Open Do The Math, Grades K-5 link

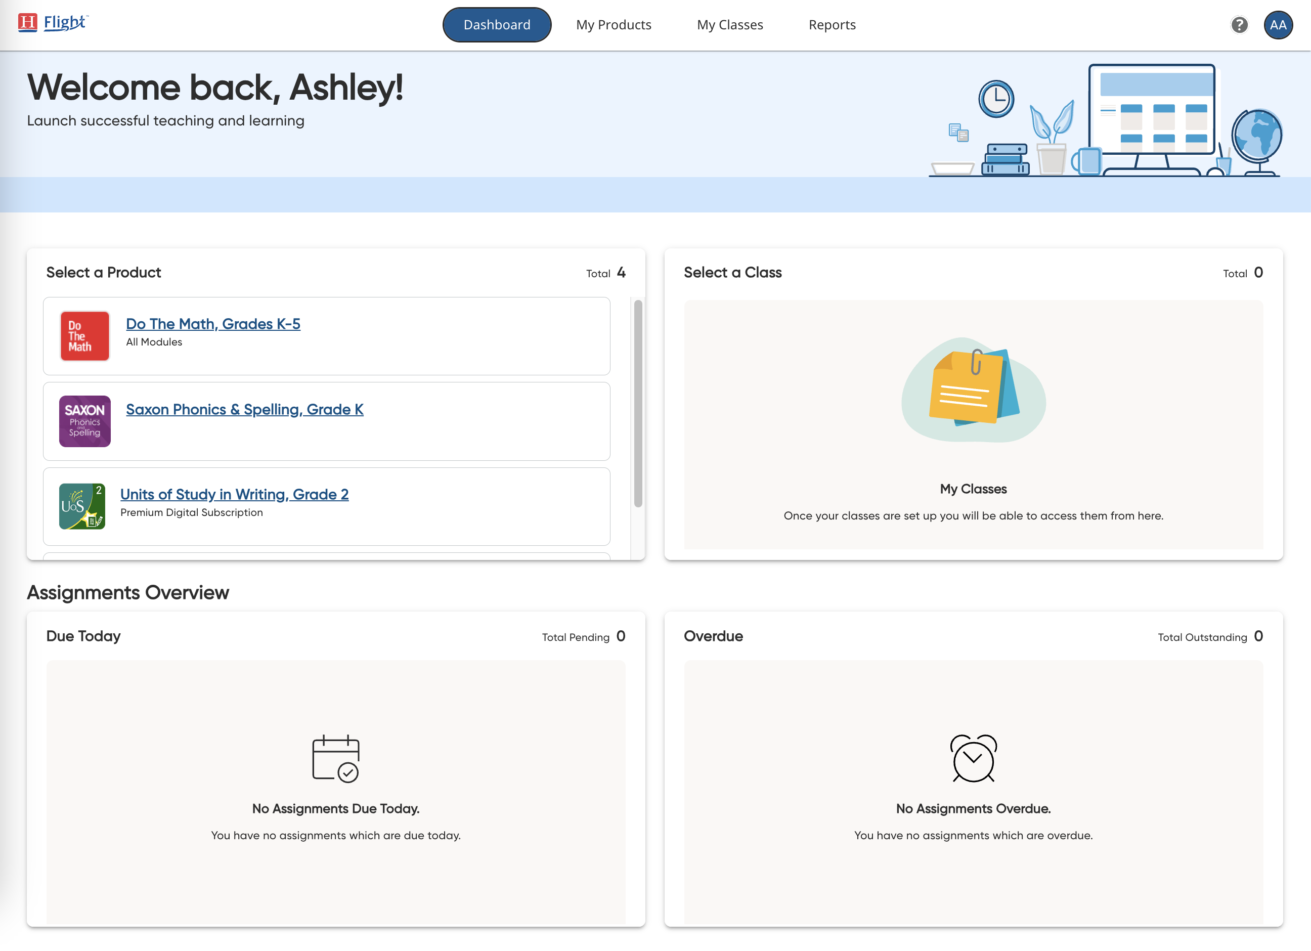(x=213, y=324)
